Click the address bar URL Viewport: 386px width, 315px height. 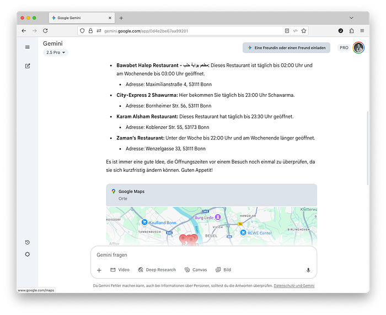click(146, 31)
